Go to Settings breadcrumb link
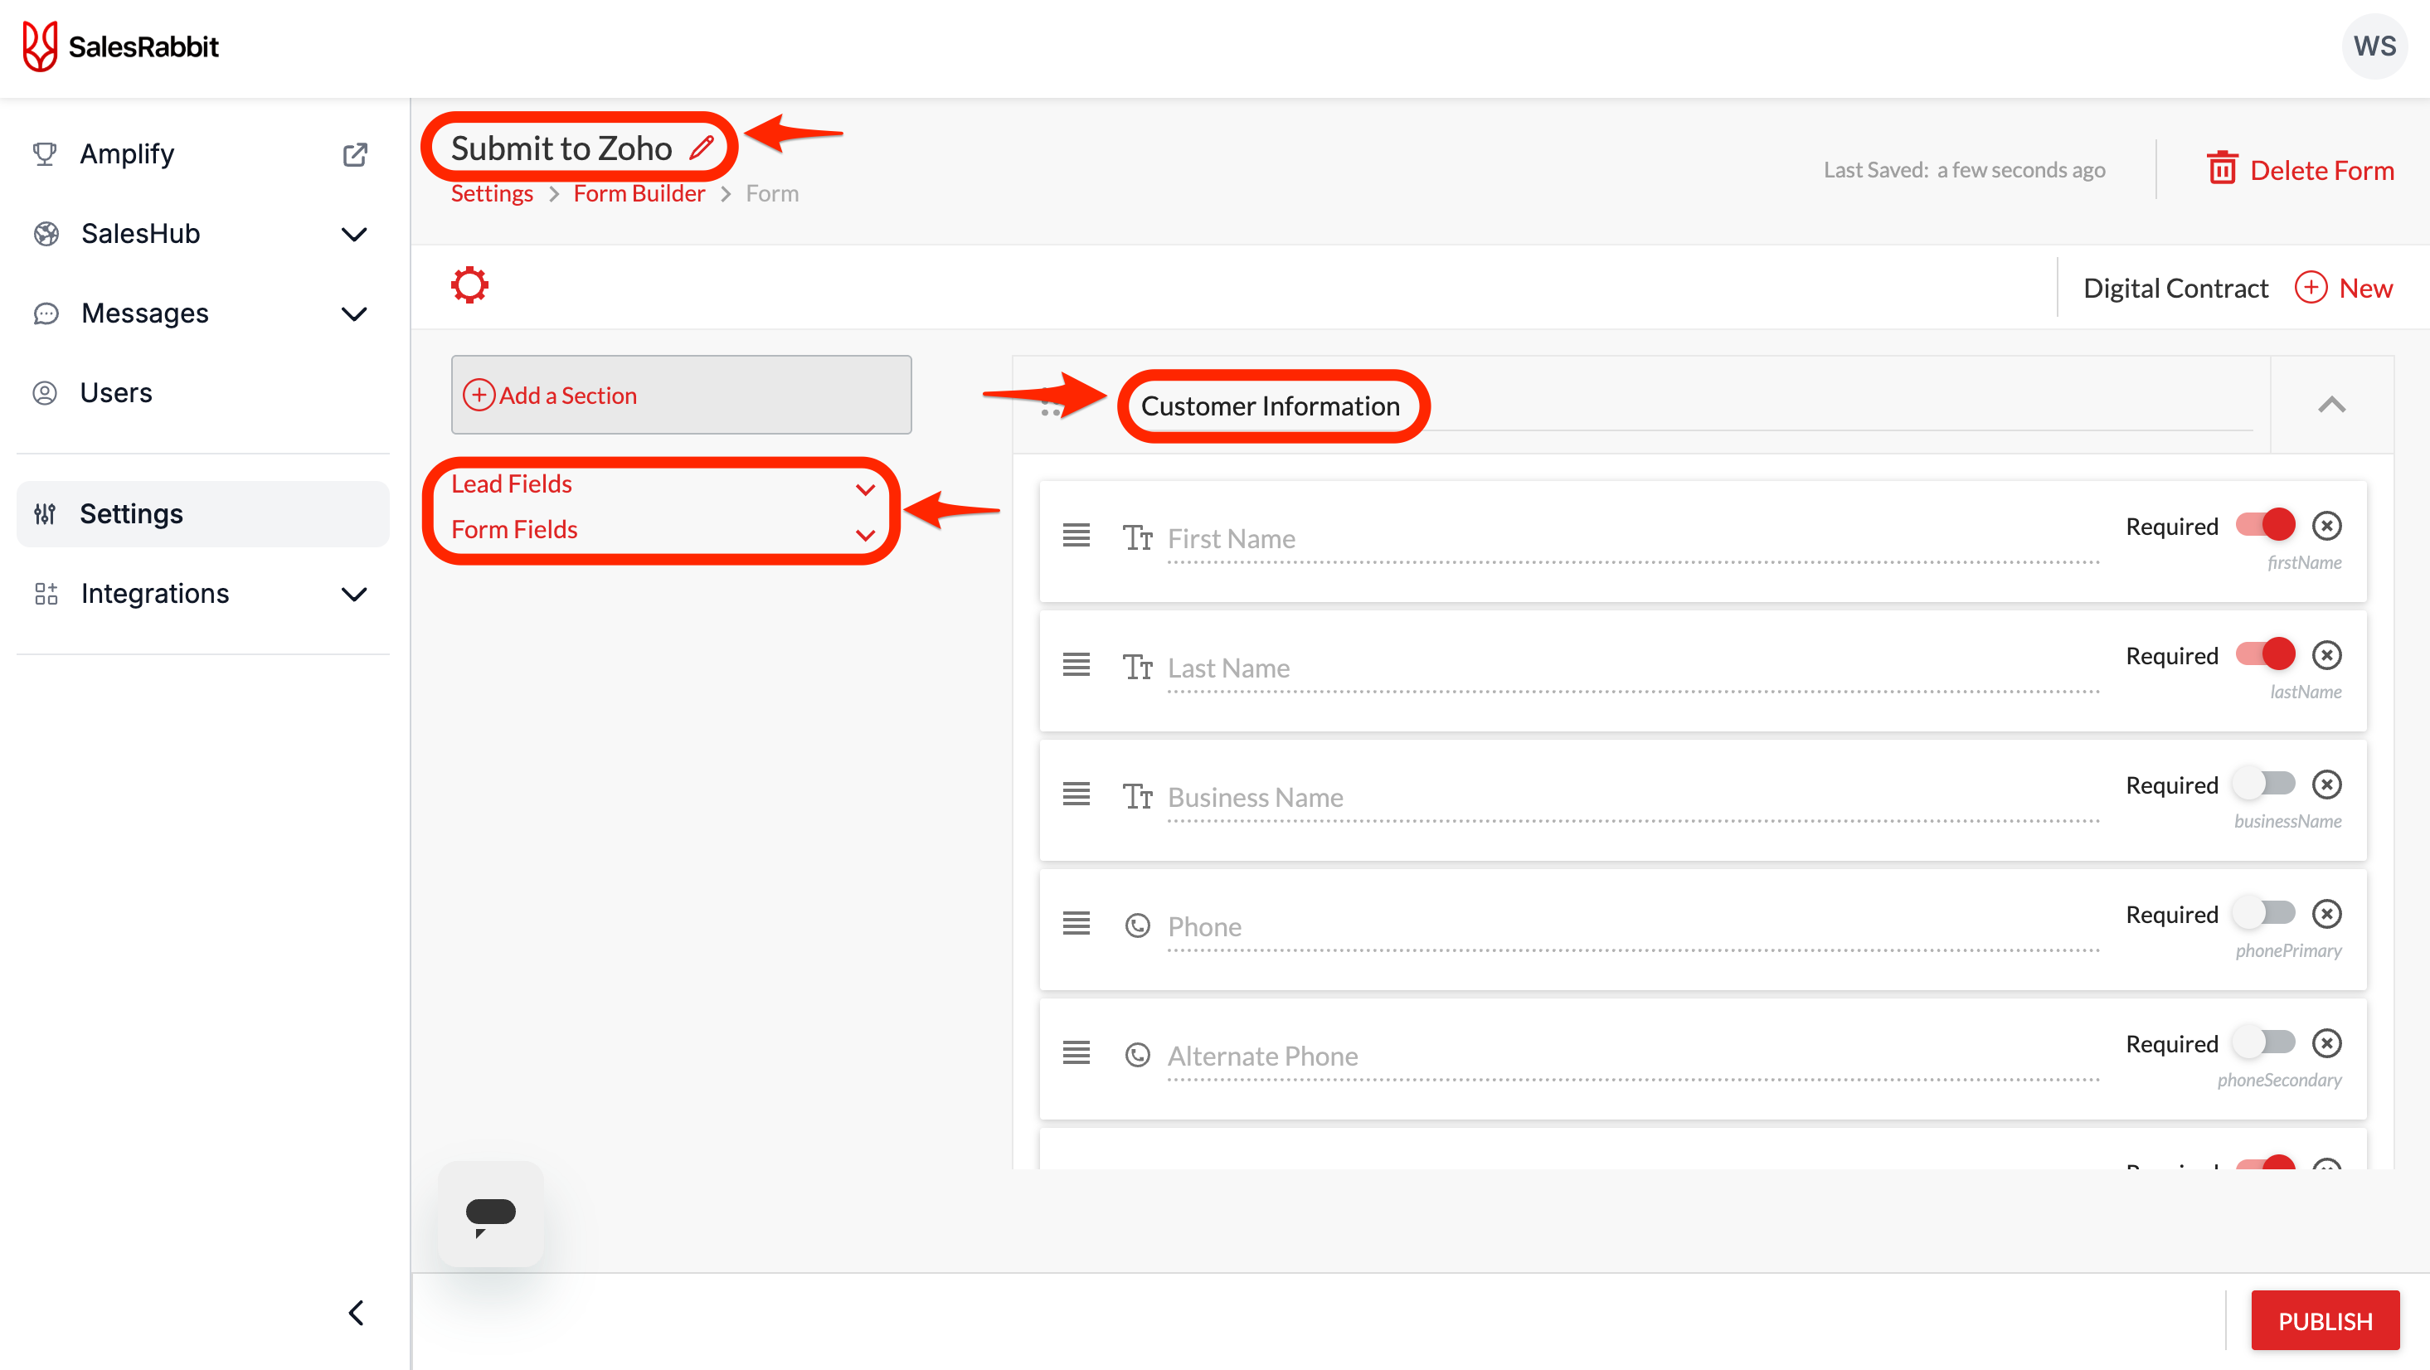The height and width of the screenshot is (1370, 2430). (x=492, y=193)
